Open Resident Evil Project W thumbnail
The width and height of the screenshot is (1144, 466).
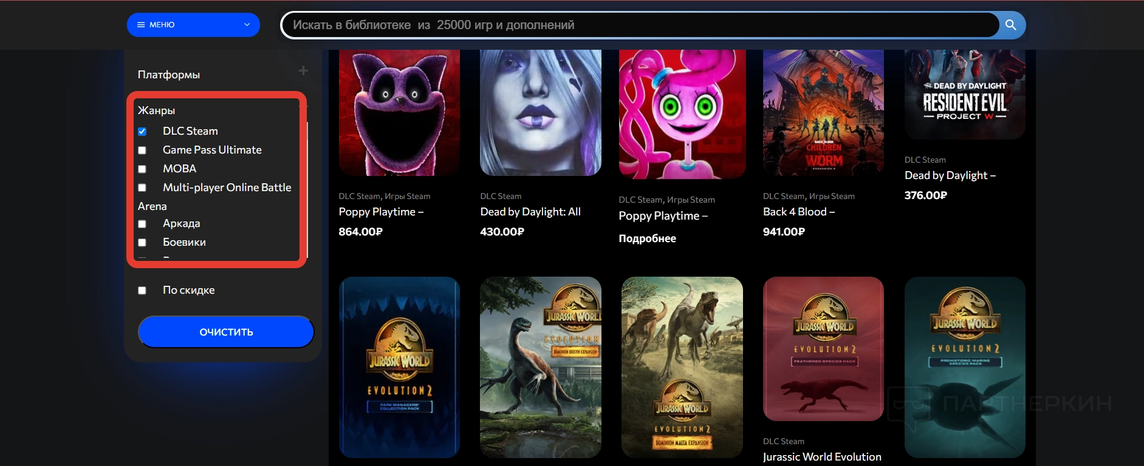click(x=965, y=95)
